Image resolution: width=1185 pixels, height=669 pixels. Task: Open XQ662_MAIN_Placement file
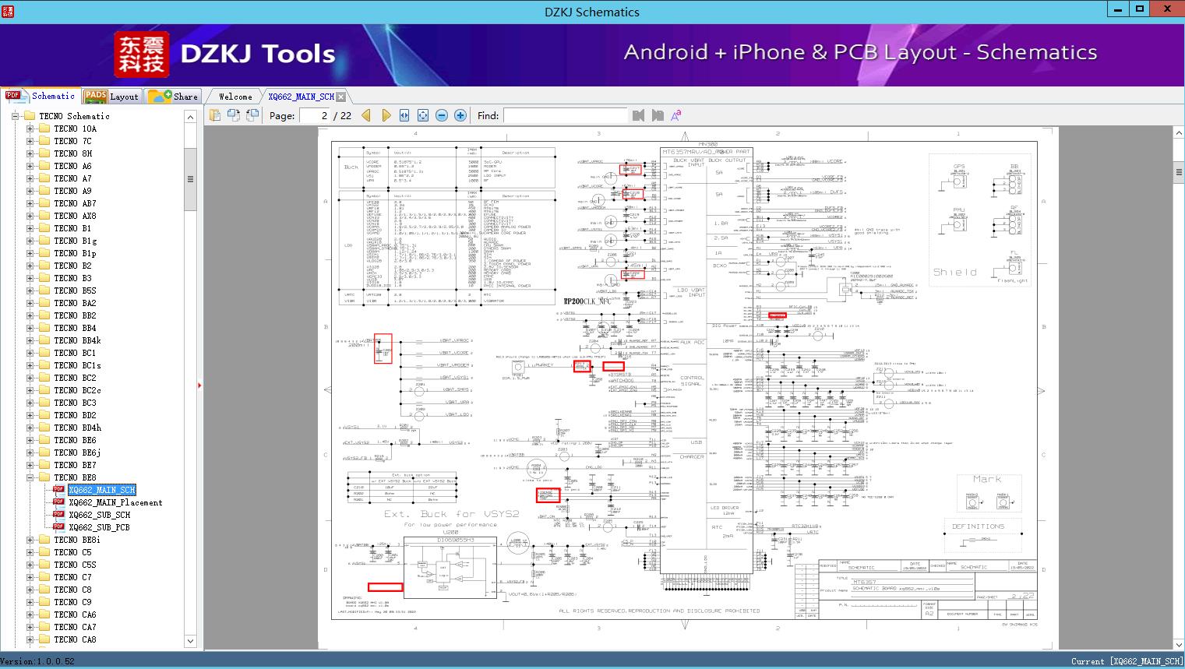pyautogui.click(x=115, y=502)
